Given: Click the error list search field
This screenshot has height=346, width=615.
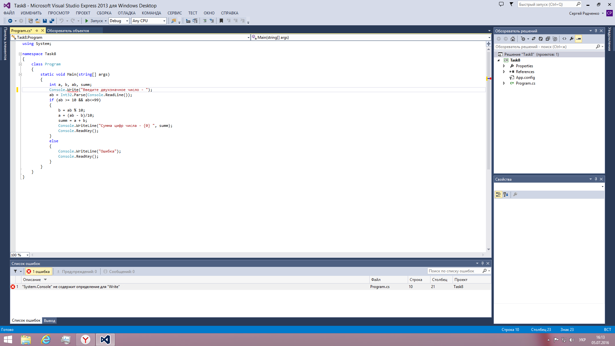Looking at the screenshot, I should [454, 271].
